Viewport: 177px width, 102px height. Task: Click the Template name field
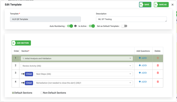tap(45, 19)
